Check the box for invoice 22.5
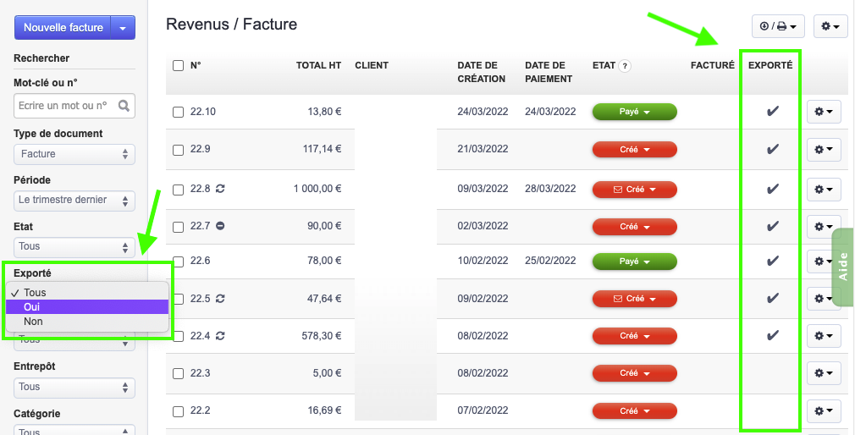Screen dimensions: 855x435 (x=179, y=299)
